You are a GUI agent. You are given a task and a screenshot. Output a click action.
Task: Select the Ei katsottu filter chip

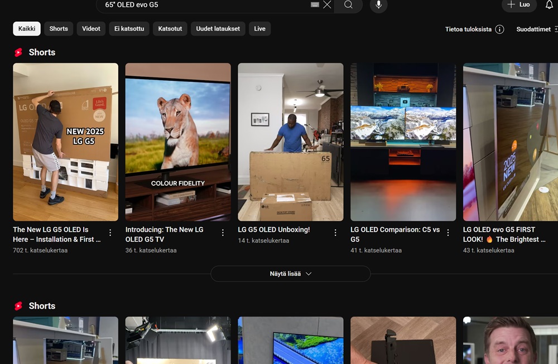pyautogui.click(x=129, y=28)
